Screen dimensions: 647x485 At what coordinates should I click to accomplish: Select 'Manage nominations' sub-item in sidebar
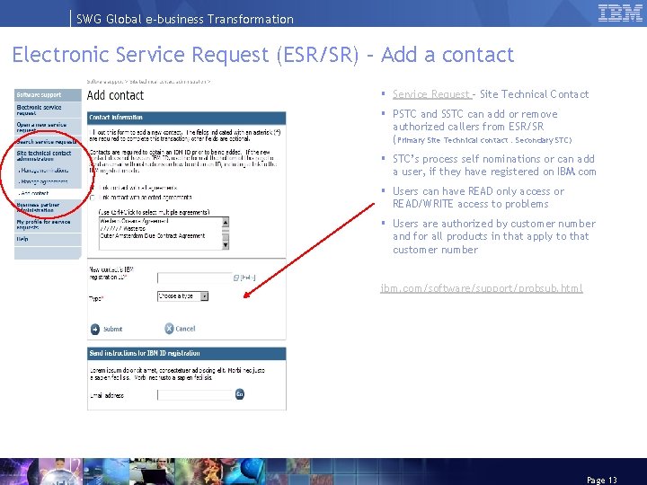click(x=44, y=171)
